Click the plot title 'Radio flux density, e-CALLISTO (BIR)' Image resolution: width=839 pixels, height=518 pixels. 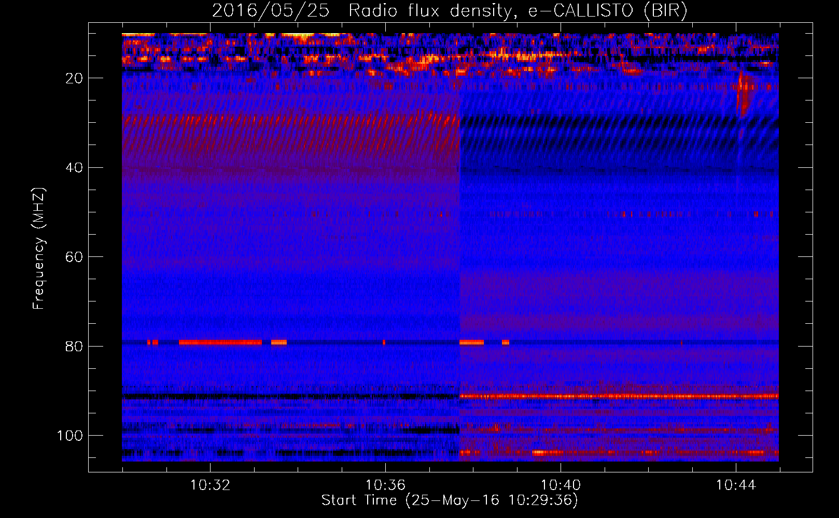pyautogui.click(x=518, y=11)
